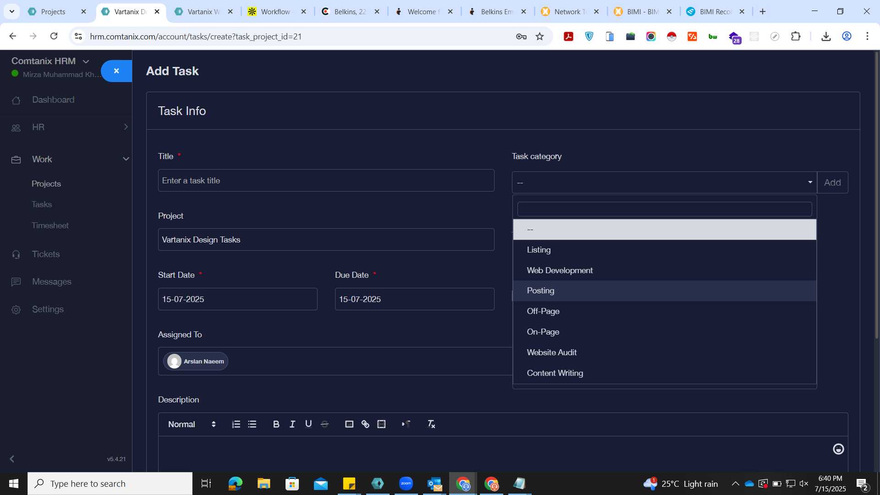The image size is (880, 495).
Task: Open Chrome profile menu
Action: pos(847,36)
